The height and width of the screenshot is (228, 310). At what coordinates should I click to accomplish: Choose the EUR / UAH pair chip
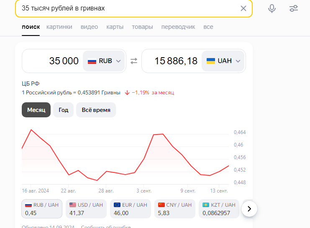click(131, 209)
